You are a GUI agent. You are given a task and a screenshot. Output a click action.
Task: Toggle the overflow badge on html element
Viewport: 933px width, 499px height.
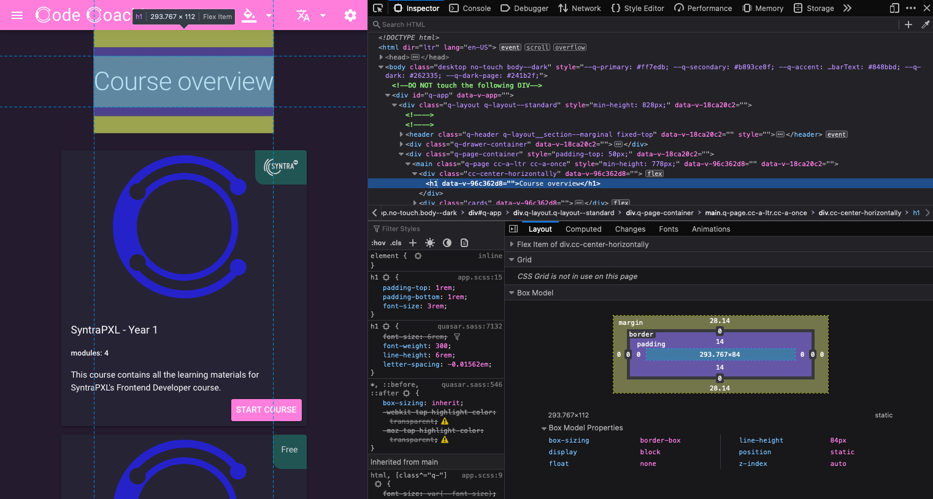coord(570,47)
